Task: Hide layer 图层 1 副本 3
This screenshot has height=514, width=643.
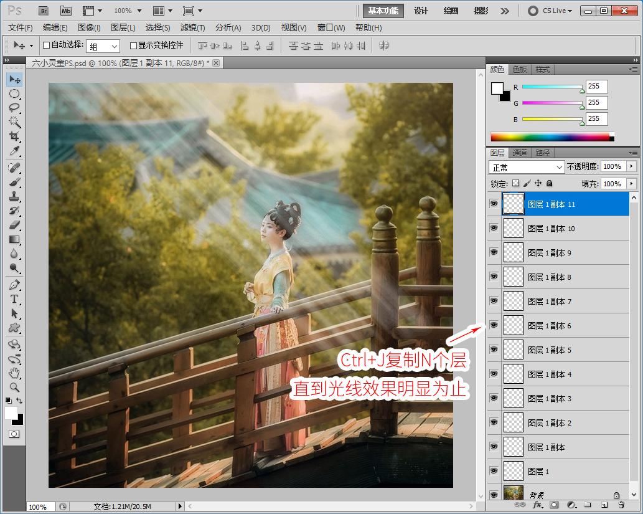Action: pyautogui.click(x=494, y=398)
